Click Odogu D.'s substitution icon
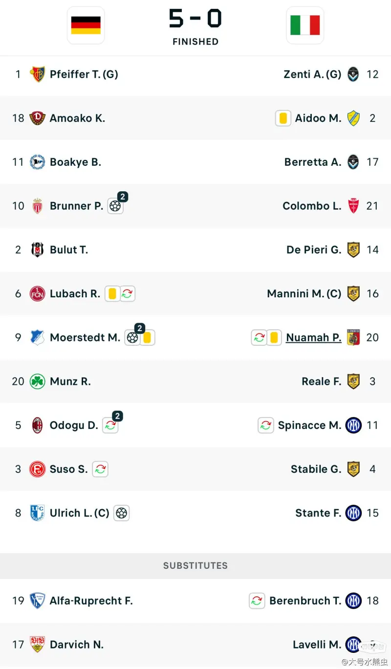This screenshot has width=391, height=669. (x=110, y=425)
